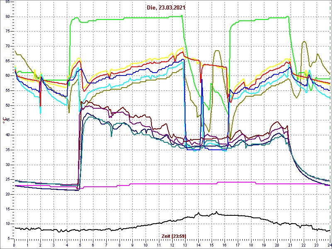Click the 65 value on the temperature axis
The height and width of the screenshot is (249, 332).
[x=7, y=61]
